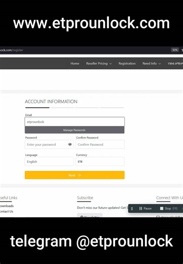
Task: Click the Connect With Us heading
Action: coord(169,197)
